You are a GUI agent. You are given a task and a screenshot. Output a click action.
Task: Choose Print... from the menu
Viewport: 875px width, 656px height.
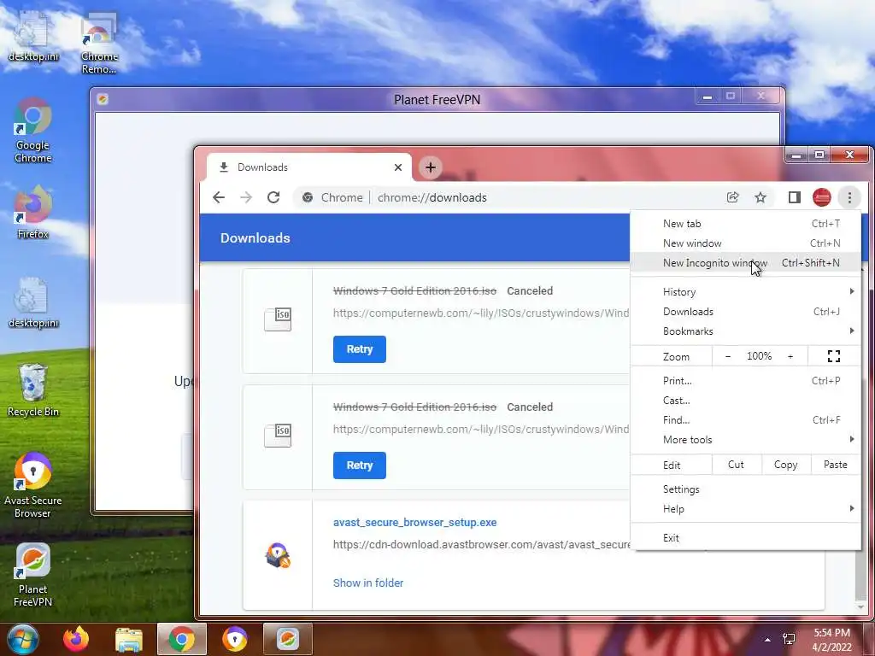(745, 381)
